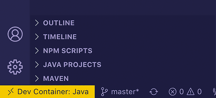Click the warnings triangle icon
Viewport: 216px width, 98px height.
tap(191, 92)
